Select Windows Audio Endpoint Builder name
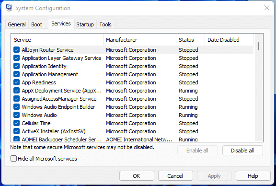Viewport: 276px width, 186px height. pyautogui.click(x=58, y=107)
